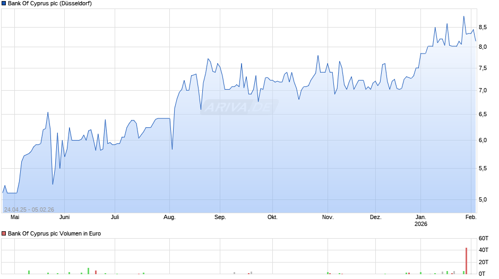Click the highest price peak in early February
The image size is (499, 279).
(x=463, y=16)
